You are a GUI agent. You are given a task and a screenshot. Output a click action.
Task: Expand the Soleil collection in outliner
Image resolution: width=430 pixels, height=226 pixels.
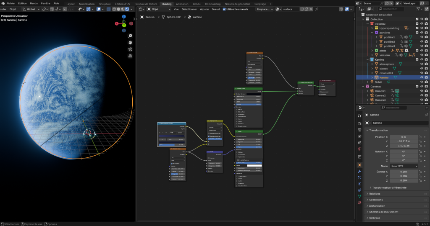(368, 82)
